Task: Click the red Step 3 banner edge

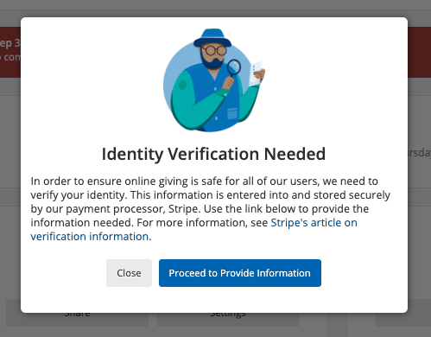Action: point(10,52)
